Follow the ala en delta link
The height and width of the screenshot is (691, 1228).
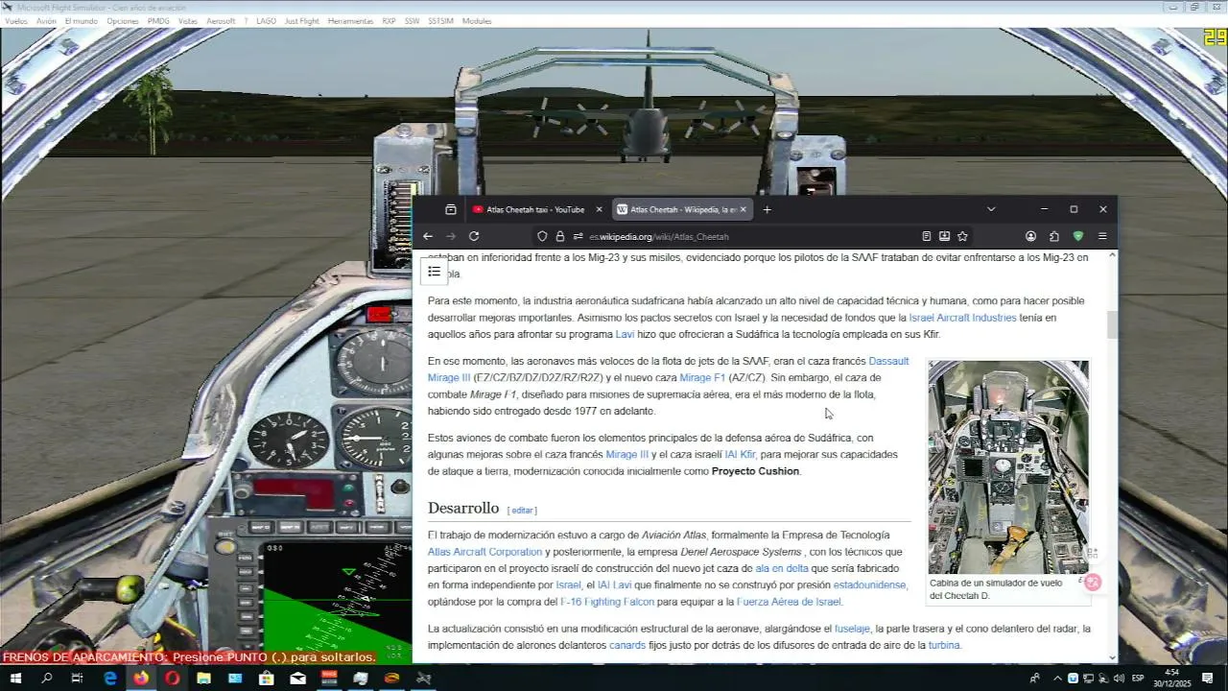pyautogui.click(x=781, y=569)
